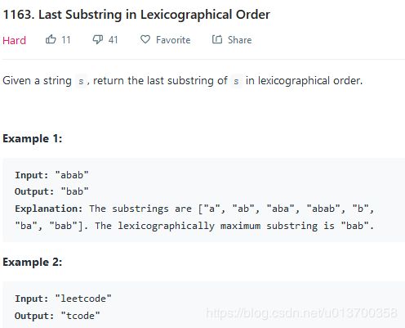This screenshot has height=328, width=405.
Task: Click the thumbs-down dislike icon
Action: pyautogui.click(x=98, y=39)
